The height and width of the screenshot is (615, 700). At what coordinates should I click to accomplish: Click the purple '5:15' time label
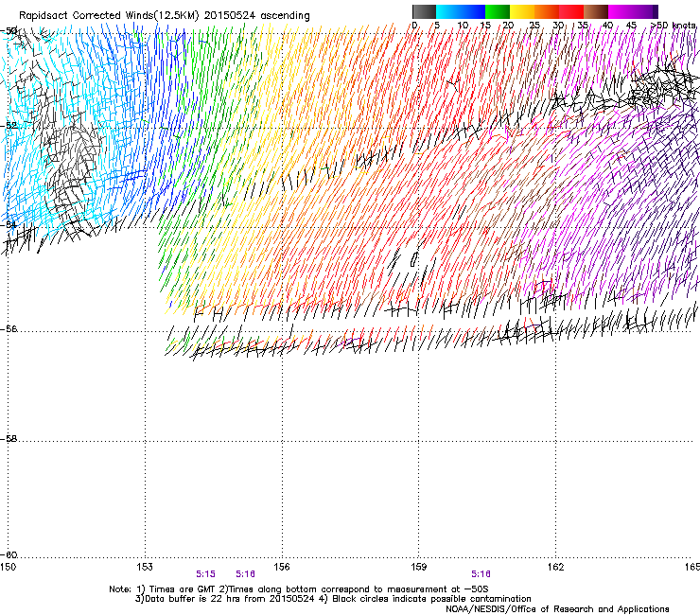(205, 574)
